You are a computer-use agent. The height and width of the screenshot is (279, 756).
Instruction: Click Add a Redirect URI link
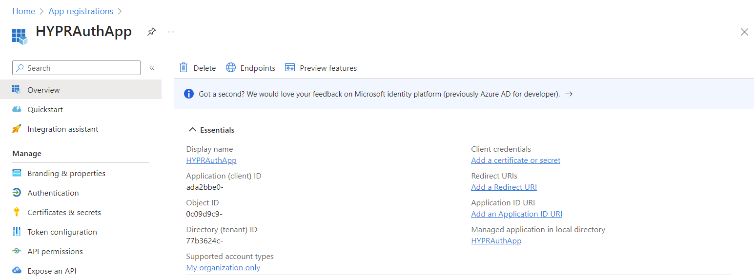(504, 187)
